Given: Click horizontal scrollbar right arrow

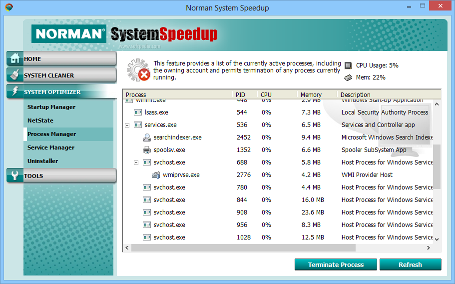Looking at the screenshot, I should tap(429, 247).
